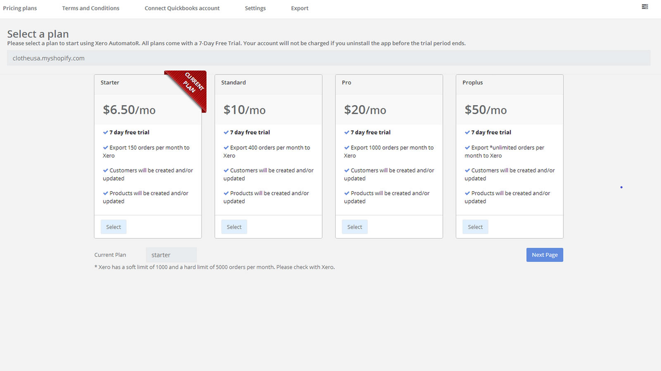Click 'Export 400 orders per month' text
Image resolution: width=661 pixels, height=371 pixels.
coord(267,151)
